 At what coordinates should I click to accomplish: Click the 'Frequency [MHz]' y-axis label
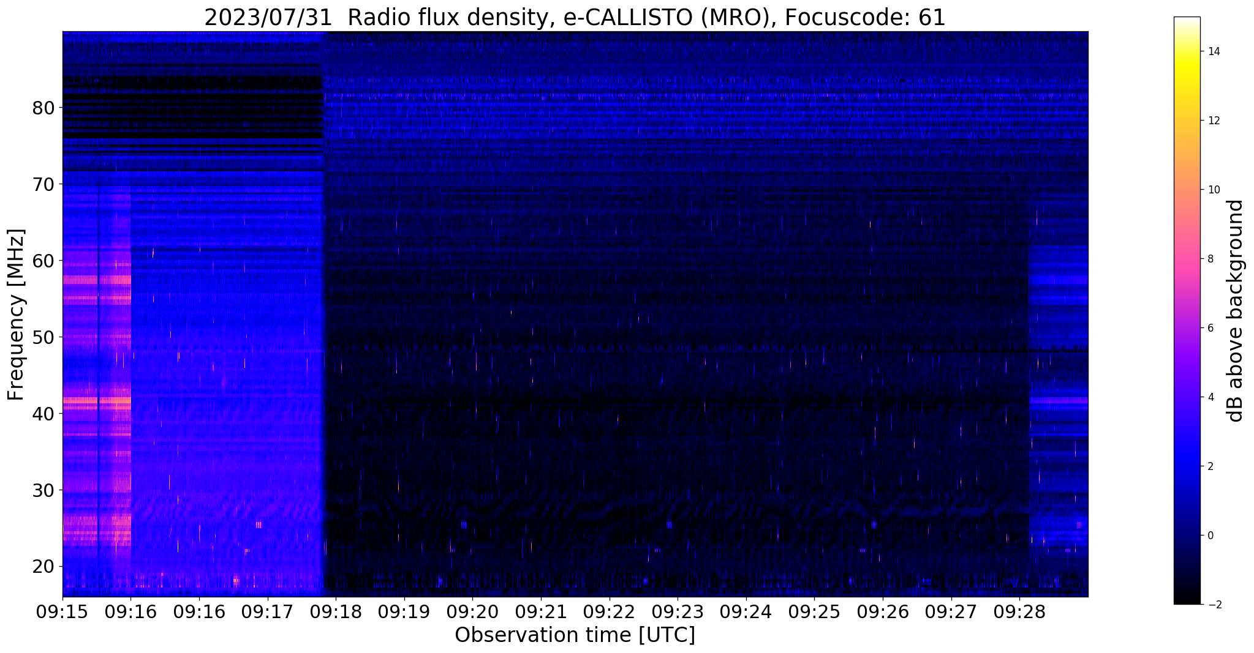click(16, 315)
